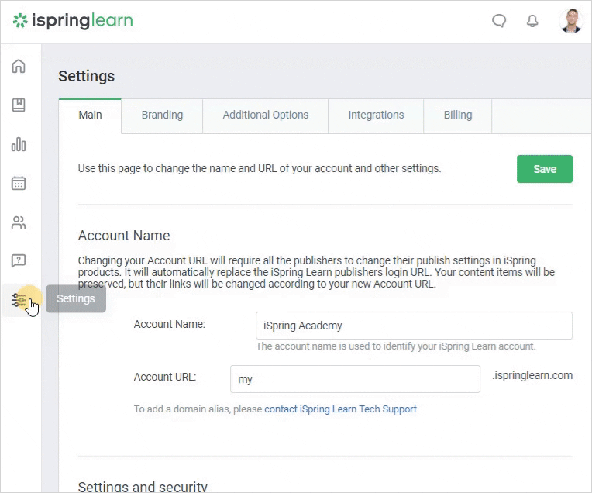
Task: Open the calendar icon in the sidebar
Action: (x=19, y=183)
